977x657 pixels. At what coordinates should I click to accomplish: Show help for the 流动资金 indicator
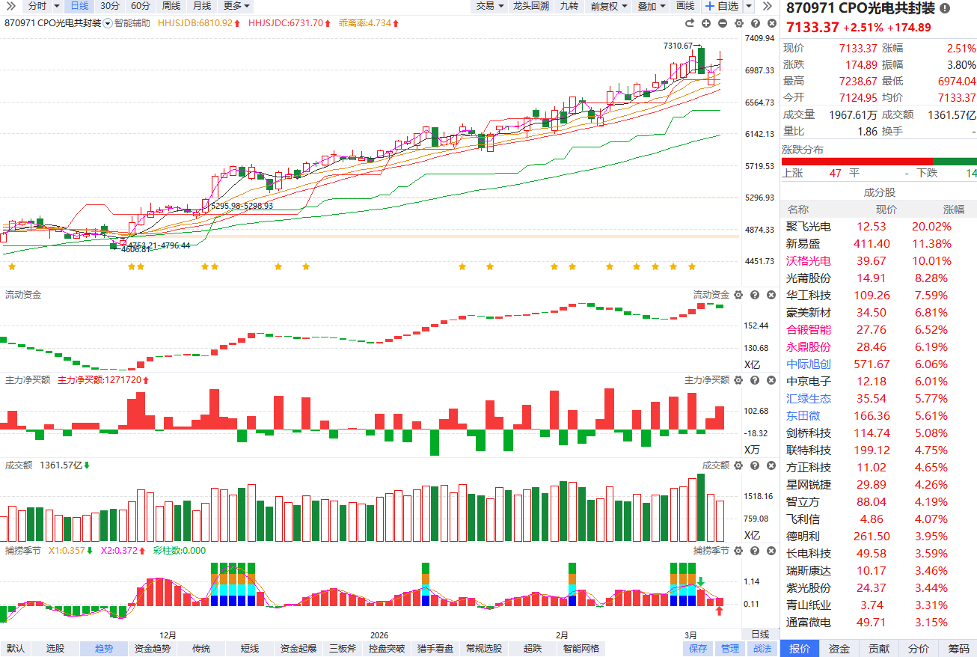[x=754, y=295]
